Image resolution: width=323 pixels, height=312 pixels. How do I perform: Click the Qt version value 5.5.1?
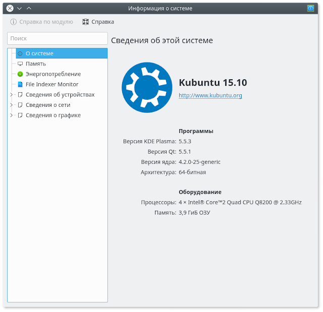pyautogui.click(x=185, y=152)
